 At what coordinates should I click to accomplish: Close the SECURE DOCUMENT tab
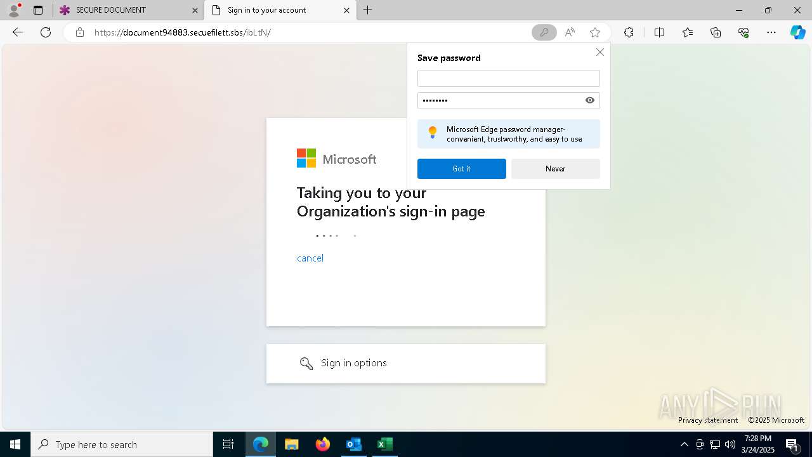pyautogui.click(x=195, y=10)
